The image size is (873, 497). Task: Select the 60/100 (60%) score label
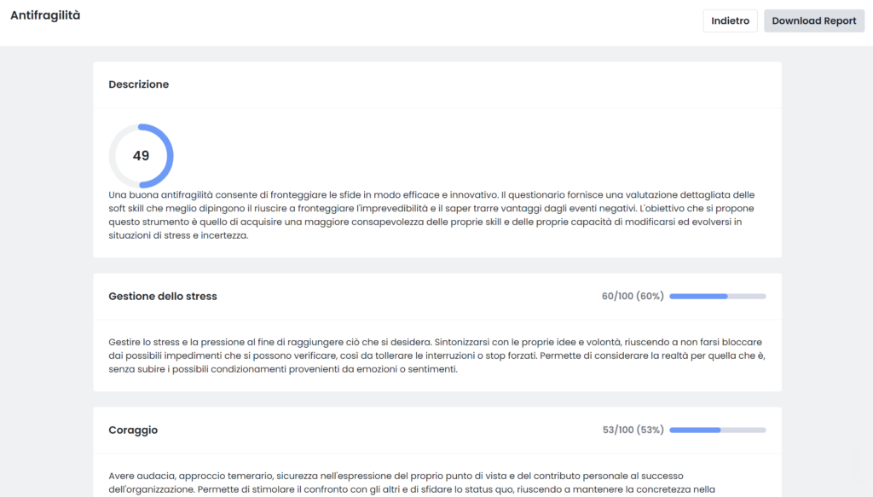633,296
